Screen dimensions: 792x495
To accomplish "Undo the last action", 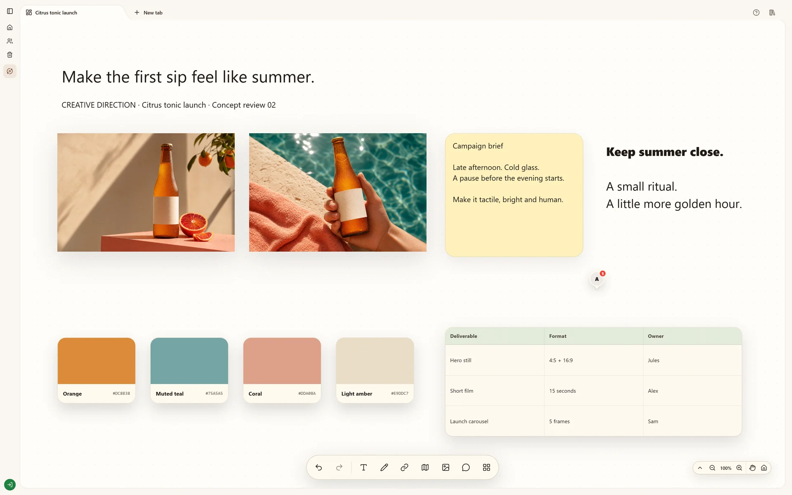I will point(318,467).
